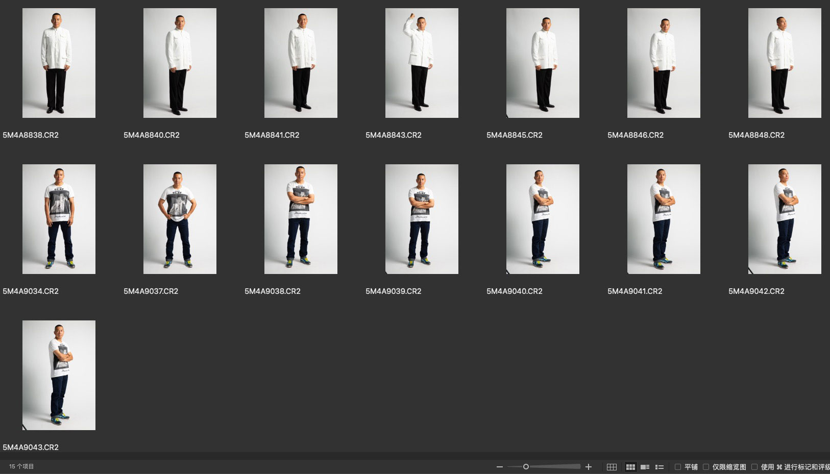Select thumbnail 5M4A9037.CR2 with hands on hips

click(180, 219)
